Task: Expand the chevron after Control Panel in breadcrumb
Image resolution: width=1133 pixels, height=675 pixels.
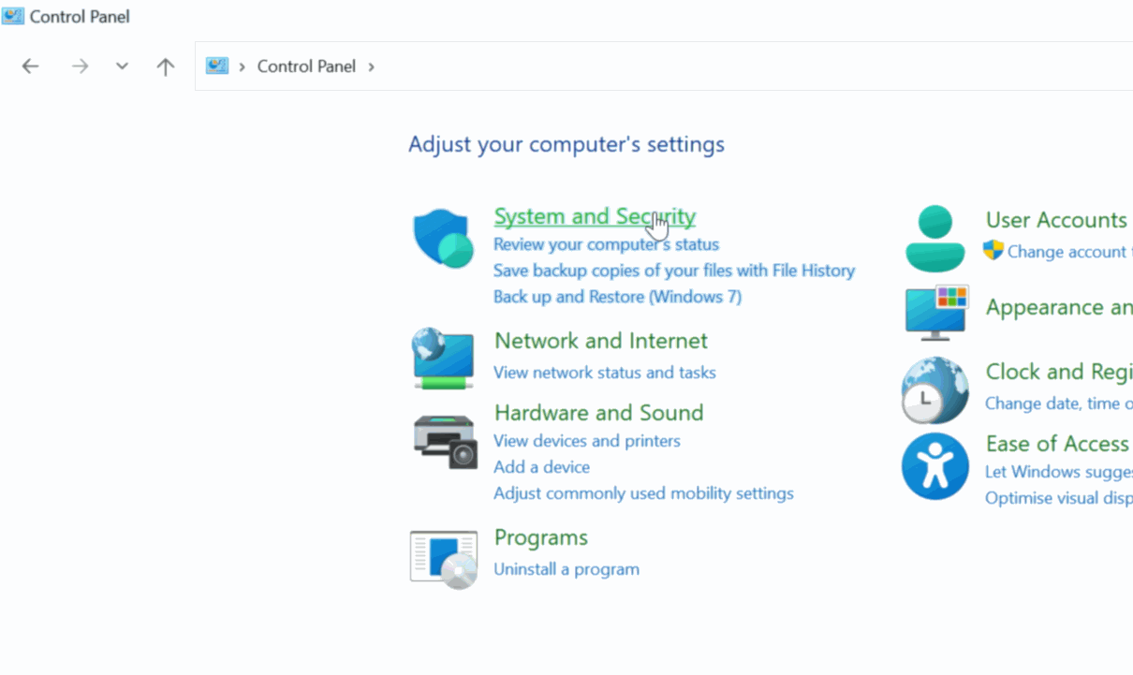Action: pos(372,66)
